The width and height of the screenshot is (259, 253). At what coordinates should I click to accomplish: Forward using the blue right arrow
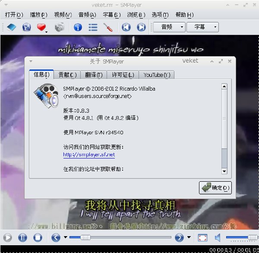[179, 237]
